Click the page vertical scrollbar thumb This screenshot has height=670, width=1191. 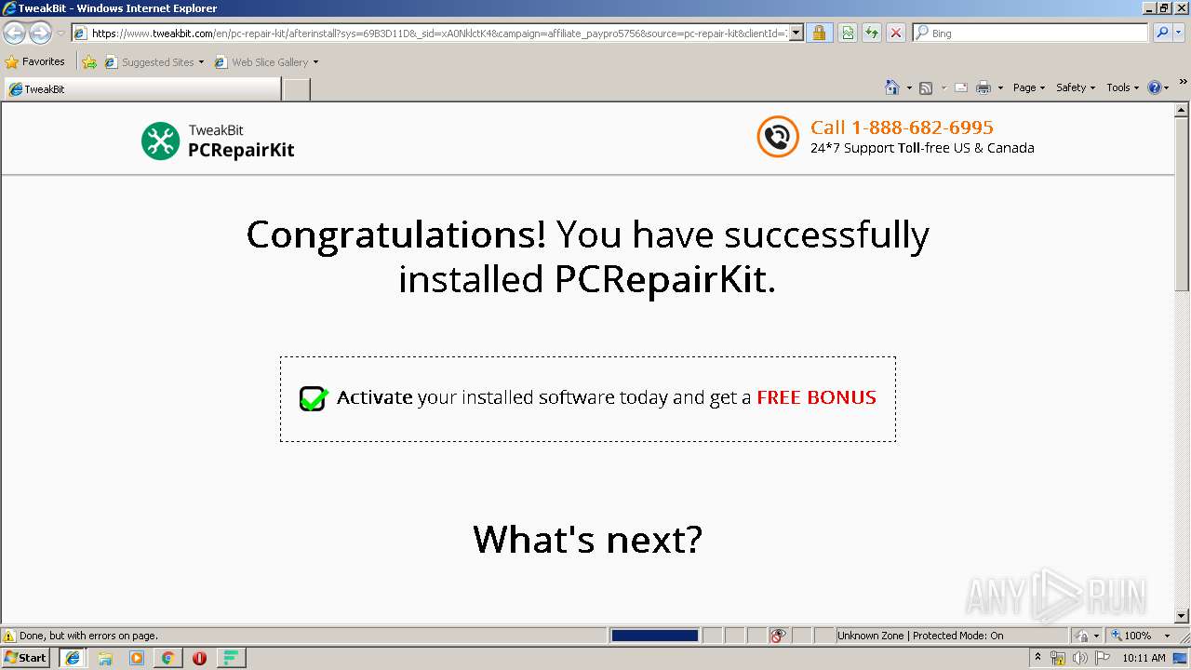click(x=1182, y=204)
